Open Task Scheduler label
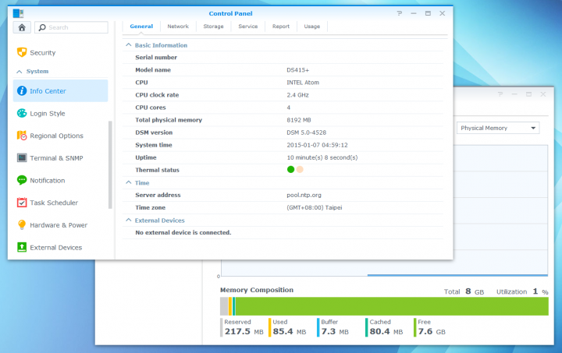Image resolution: width=562 pixels, height=353 pixels. point(54,203)
